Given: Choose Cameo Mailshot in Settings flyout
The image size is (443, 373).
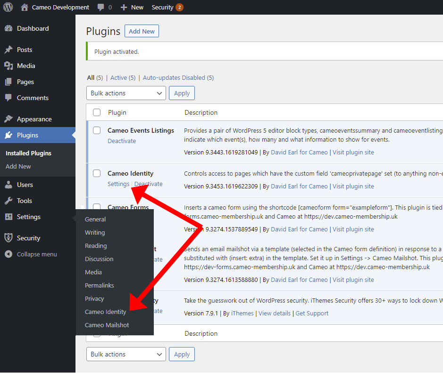Looking at the screenshot, I should click(x=107, y=325).
